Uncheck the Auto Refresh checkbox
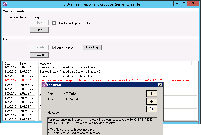 point(54,48)
